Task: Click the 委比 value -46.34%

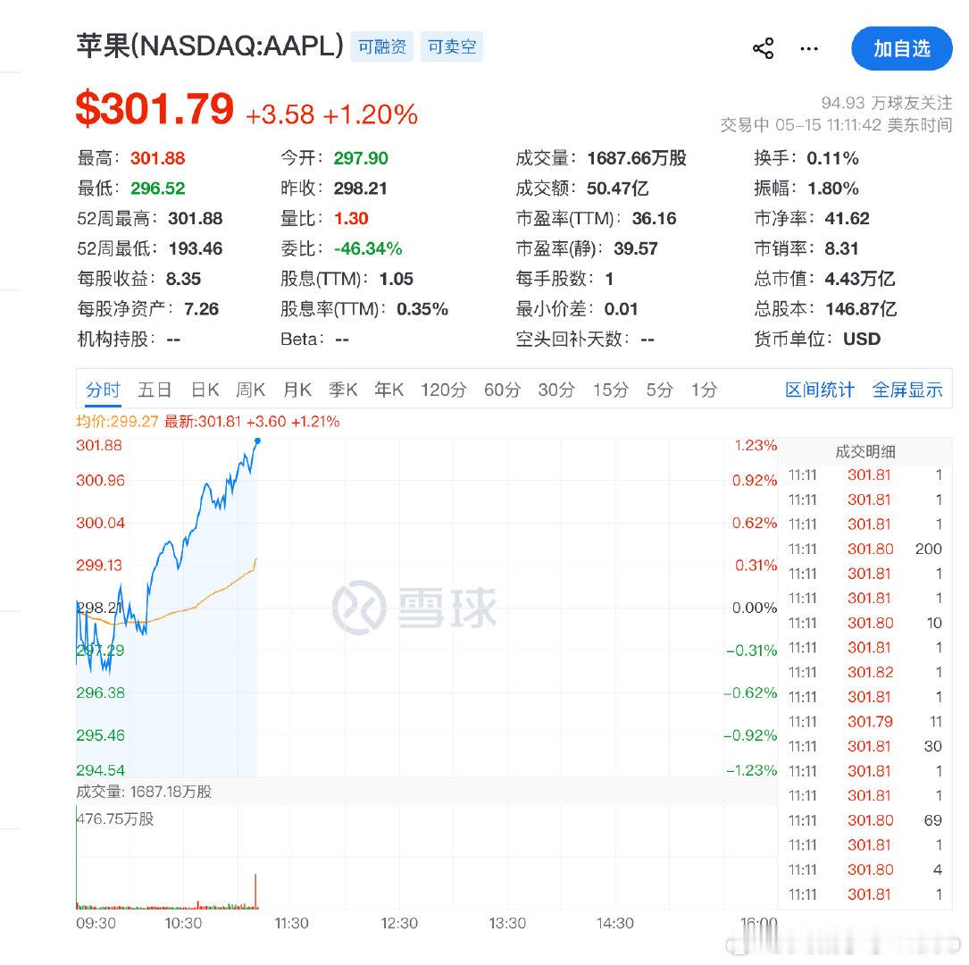Action: click(x=368, y=248)
